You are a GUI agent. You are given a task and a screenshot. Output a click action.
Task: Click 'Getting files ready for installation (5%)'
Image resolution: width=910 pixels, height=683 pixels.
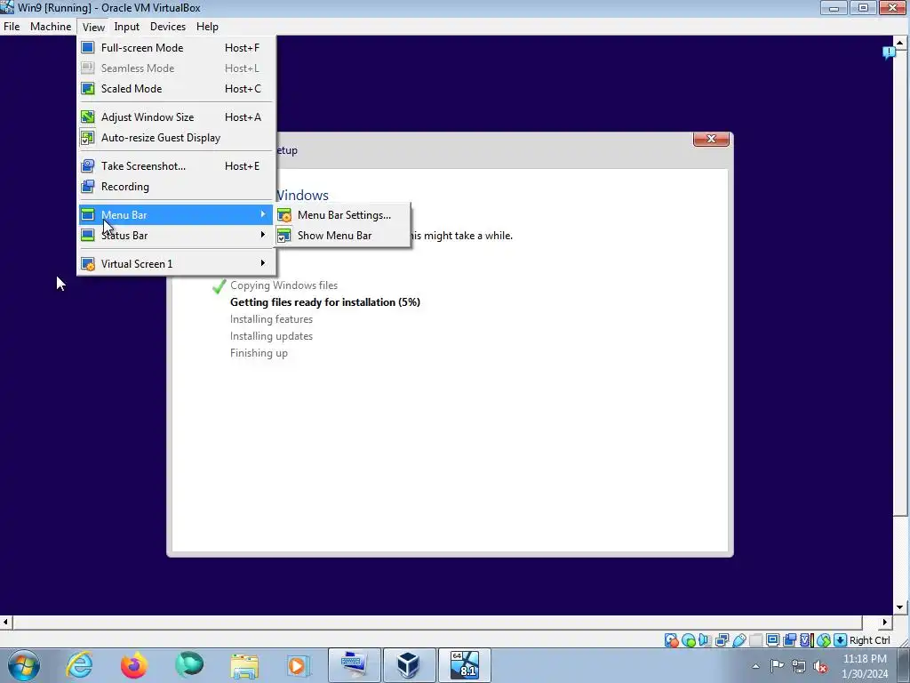click(325, 302)
